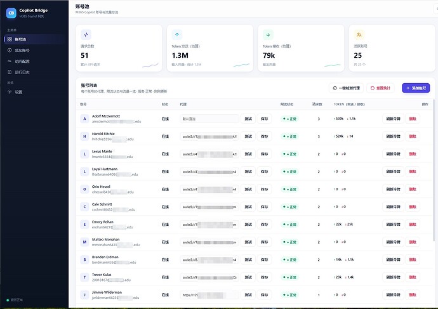Click 测试 for Orin Hessel

[248, 189]
